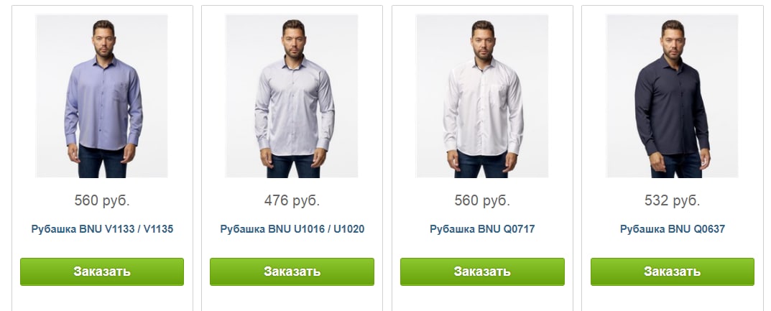This screenshot has height=311, width=771.
Task: Order shirt U1016 / U1020 with Заказать
Action: 292,271
